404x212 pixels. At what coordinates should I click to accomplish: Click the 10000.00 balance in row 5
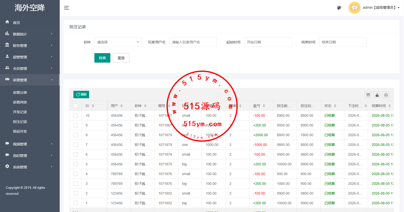click(x=284, y=164)
